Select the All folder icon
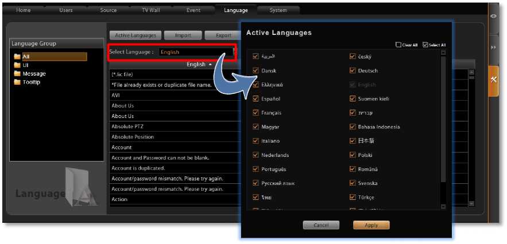The image size is (507, 244). pyautogui.click(x=18, y=57)
